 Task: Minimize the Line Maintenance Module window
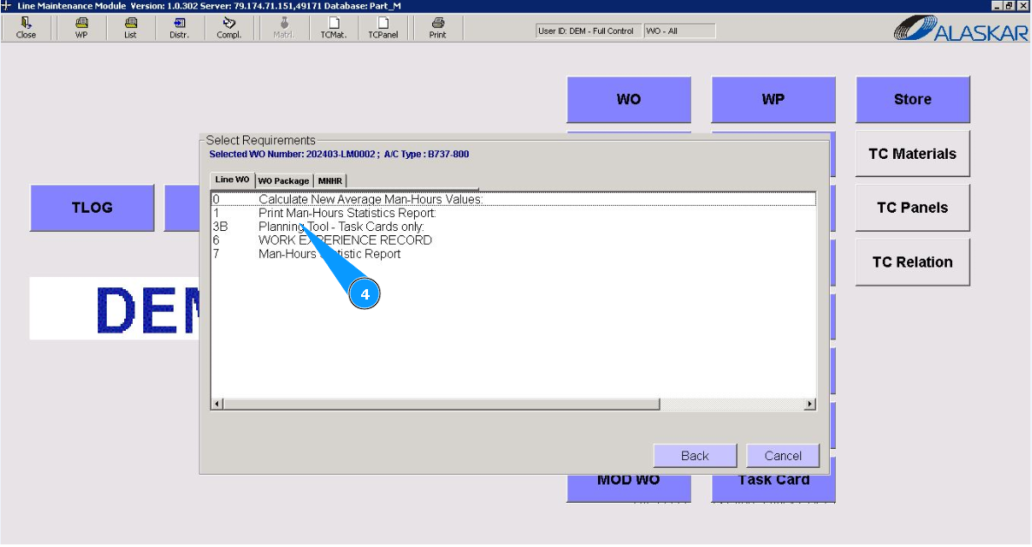[997, 6]
